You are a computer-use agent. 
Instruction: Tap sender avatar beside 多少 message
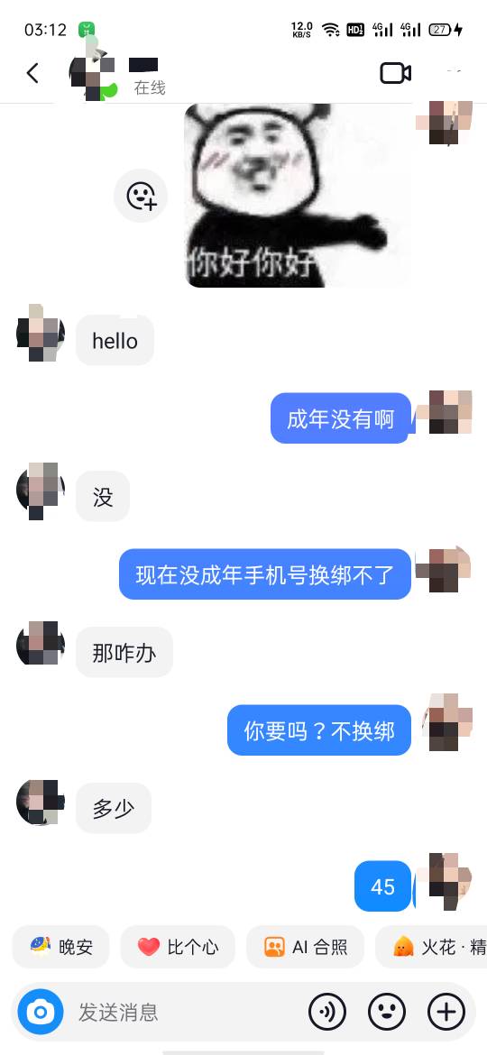pos(41,803)
